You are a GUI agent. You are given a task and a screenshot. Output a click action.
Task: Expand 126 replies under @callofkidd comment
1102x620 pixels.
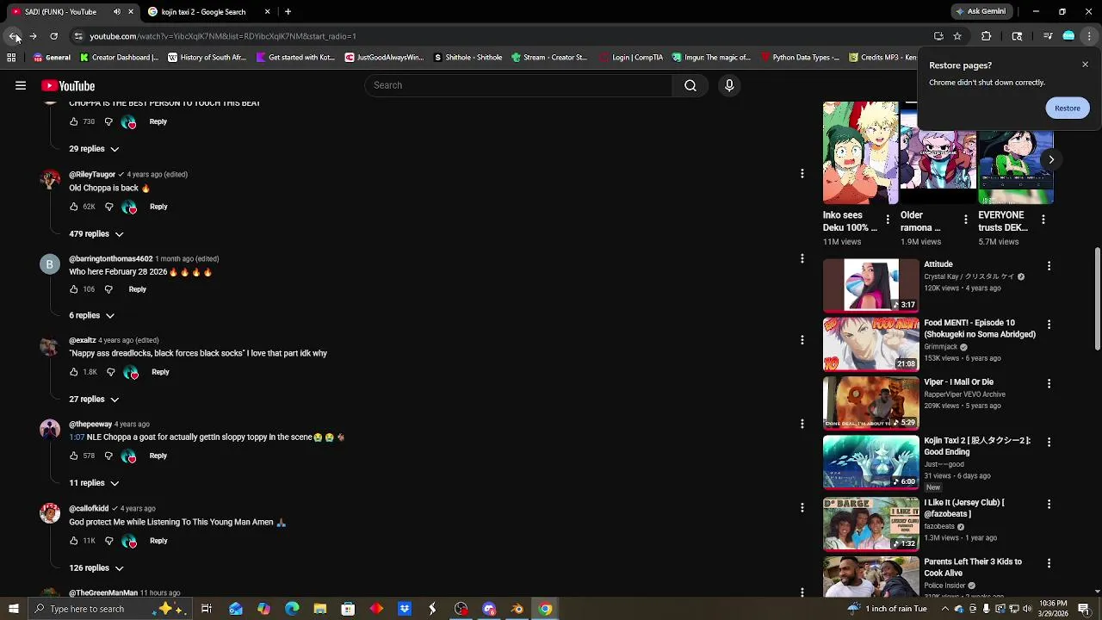coord(96,568)
